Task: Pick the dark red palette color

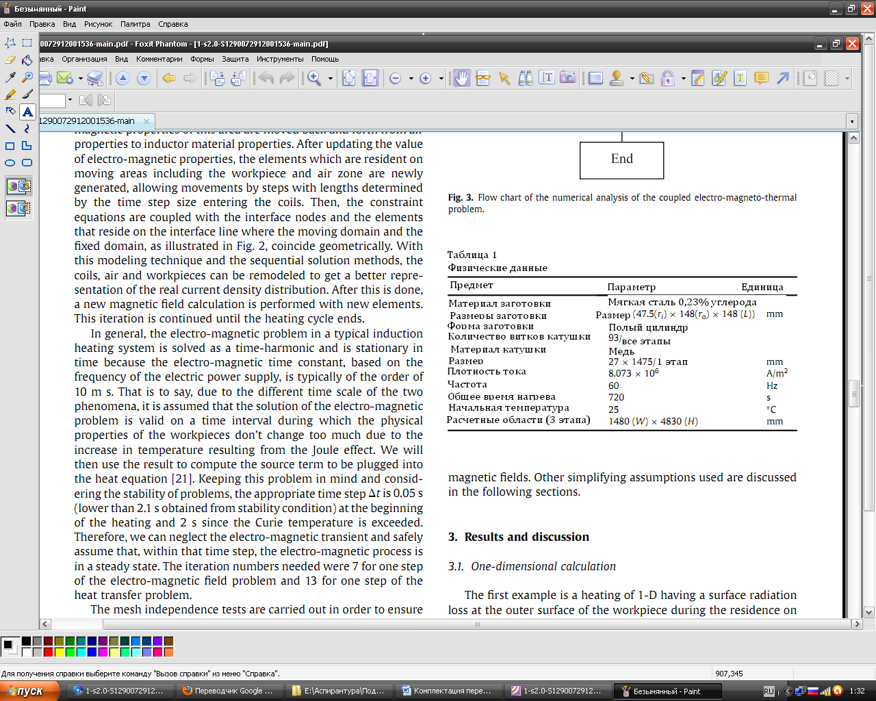Action: (x=48, y=641)
